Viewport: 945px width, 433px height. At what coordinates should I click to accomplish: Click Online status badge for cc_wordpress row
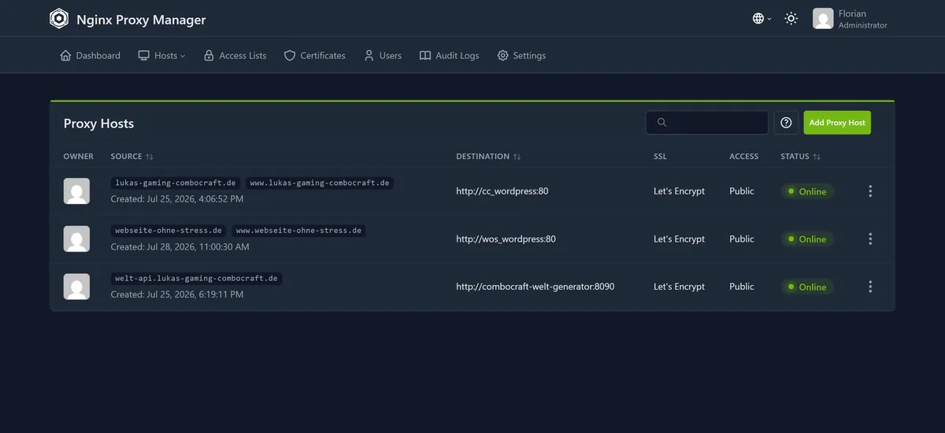[x=807, y=191]
